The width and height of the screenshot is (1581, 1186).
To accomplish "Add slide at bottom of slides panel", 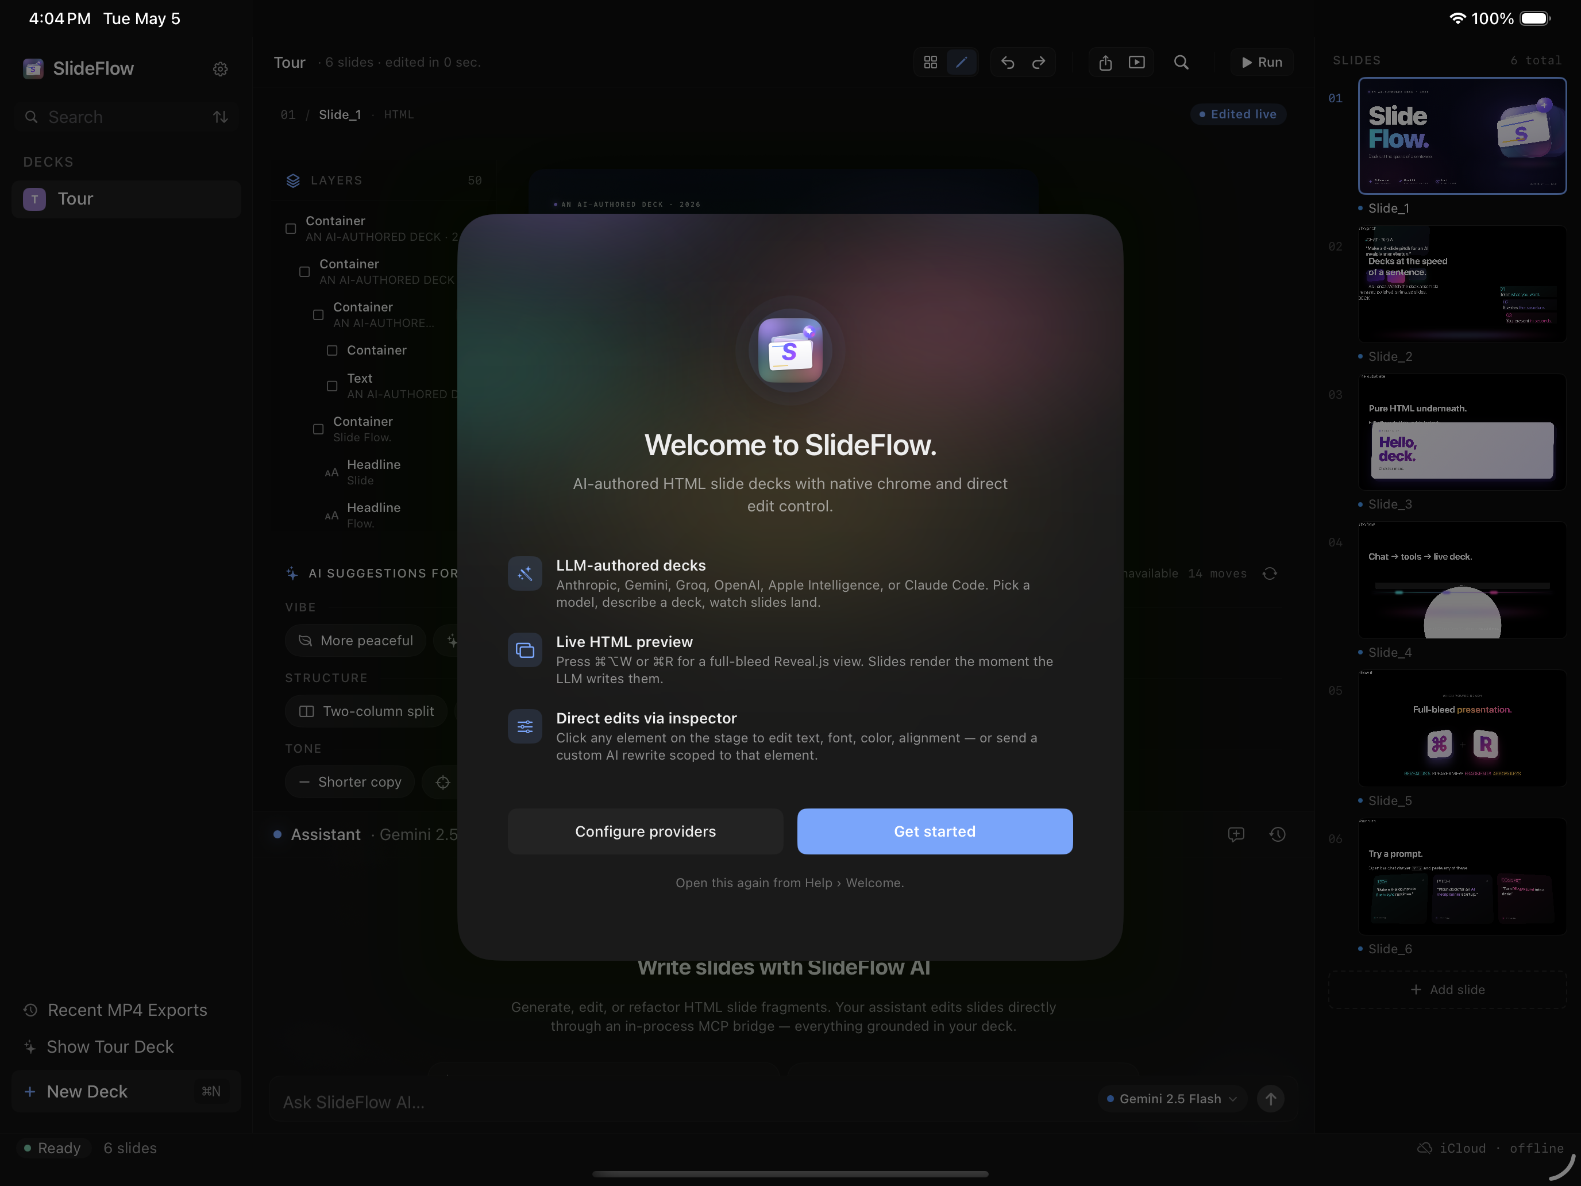I will 1447,990.
